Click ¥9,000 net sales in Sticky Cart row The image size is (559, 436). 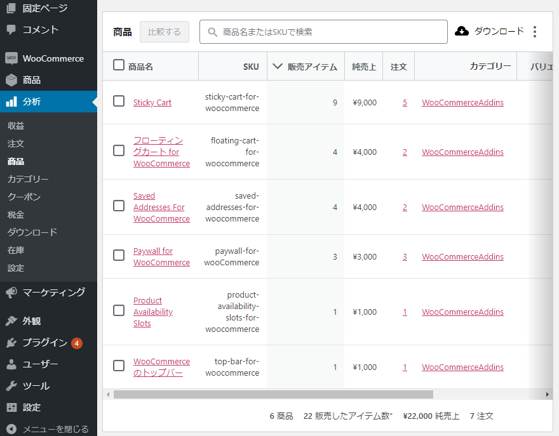[x=365, y=103]
